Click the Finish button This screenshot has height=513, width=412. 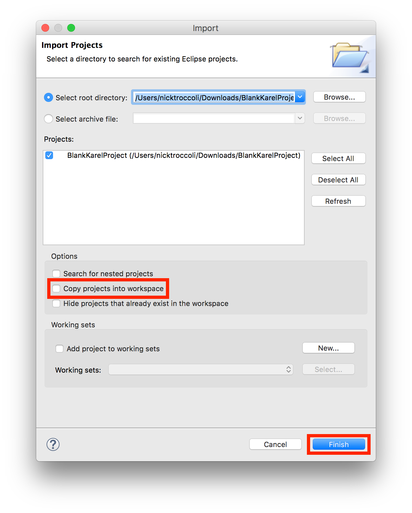[339, 444]
